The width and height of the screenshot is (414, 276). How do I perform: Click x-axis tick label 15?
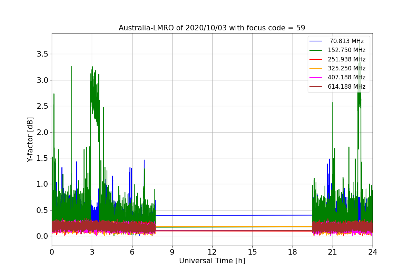(252, 252)
